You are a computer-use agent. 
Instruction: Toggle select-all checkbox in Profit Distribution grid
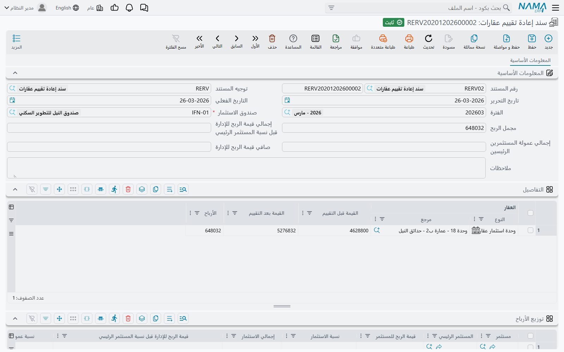tap(531, 336)
